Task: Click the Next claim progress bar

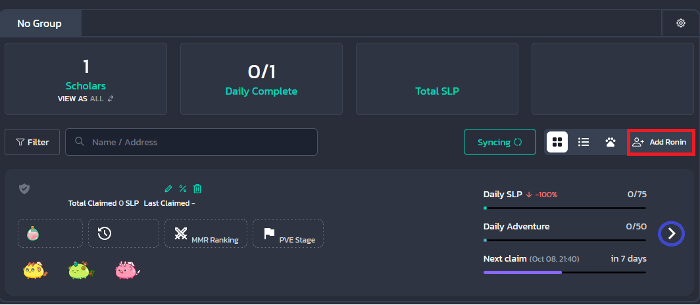Action: [564, 272]
